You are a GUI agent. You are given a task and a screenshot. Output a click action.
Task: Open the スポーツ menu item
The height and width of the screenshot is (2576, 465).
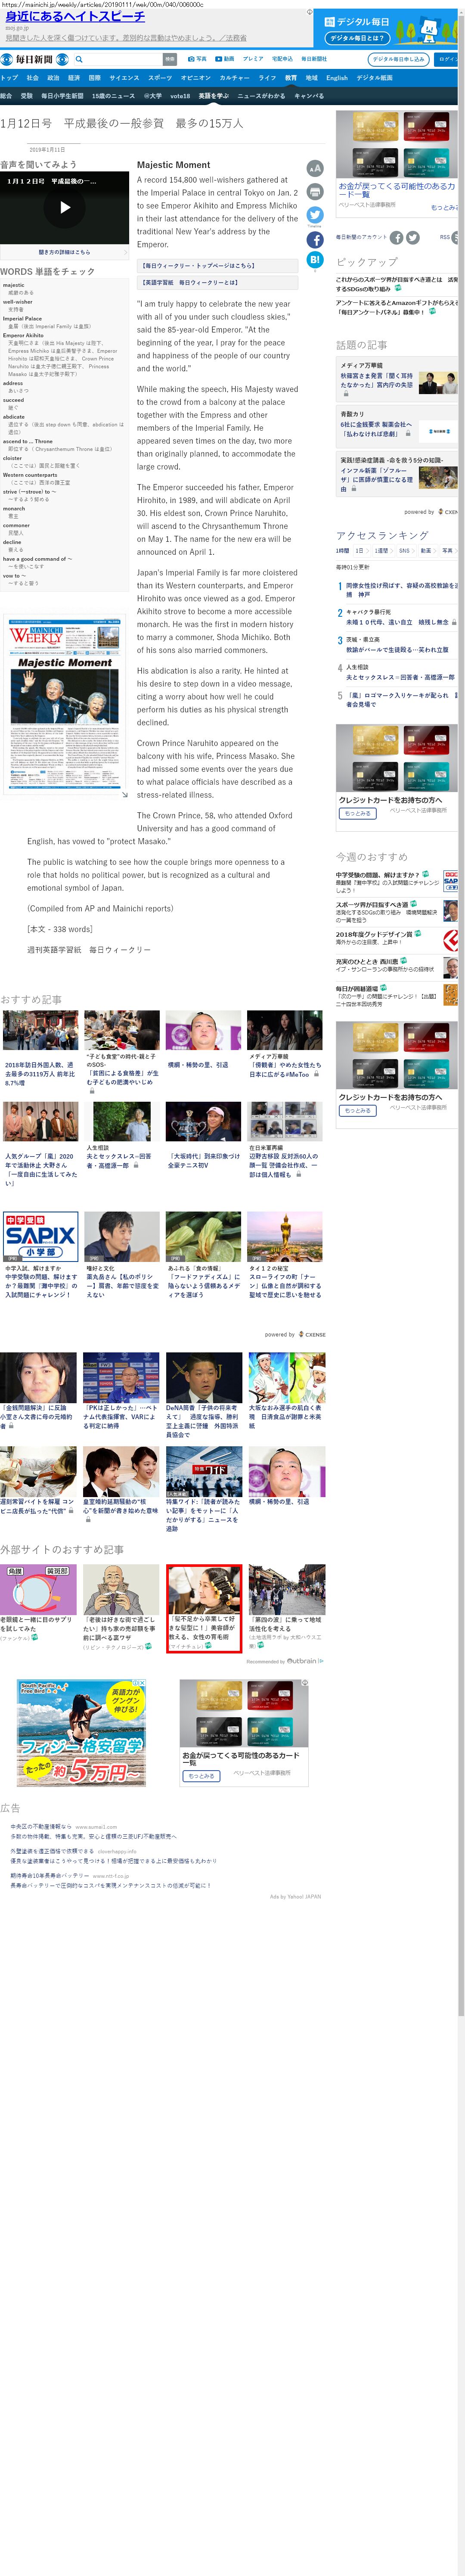[x=160, y=78]
